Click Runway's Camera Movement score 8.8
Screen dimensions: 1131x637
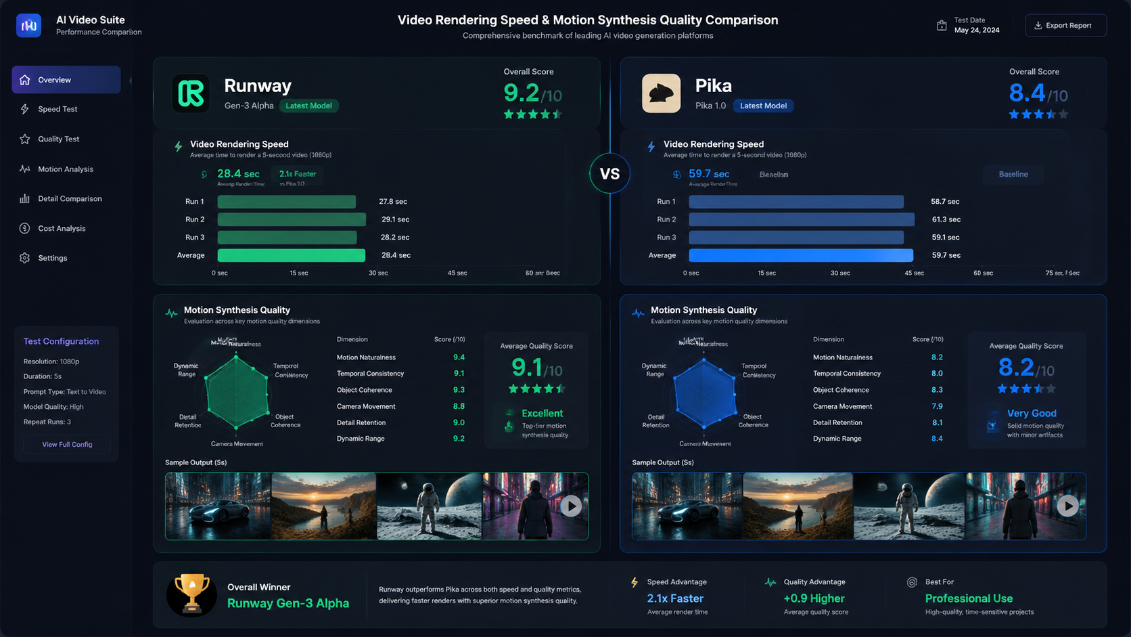(459, 406)
